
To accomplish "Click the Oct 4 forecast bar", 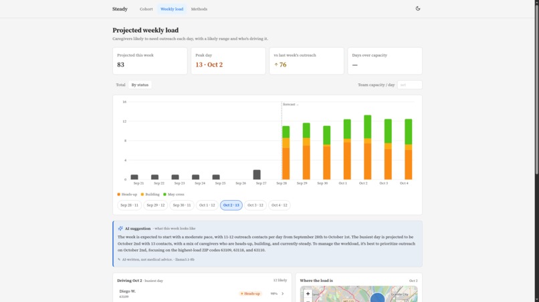I will click(409, 149).
